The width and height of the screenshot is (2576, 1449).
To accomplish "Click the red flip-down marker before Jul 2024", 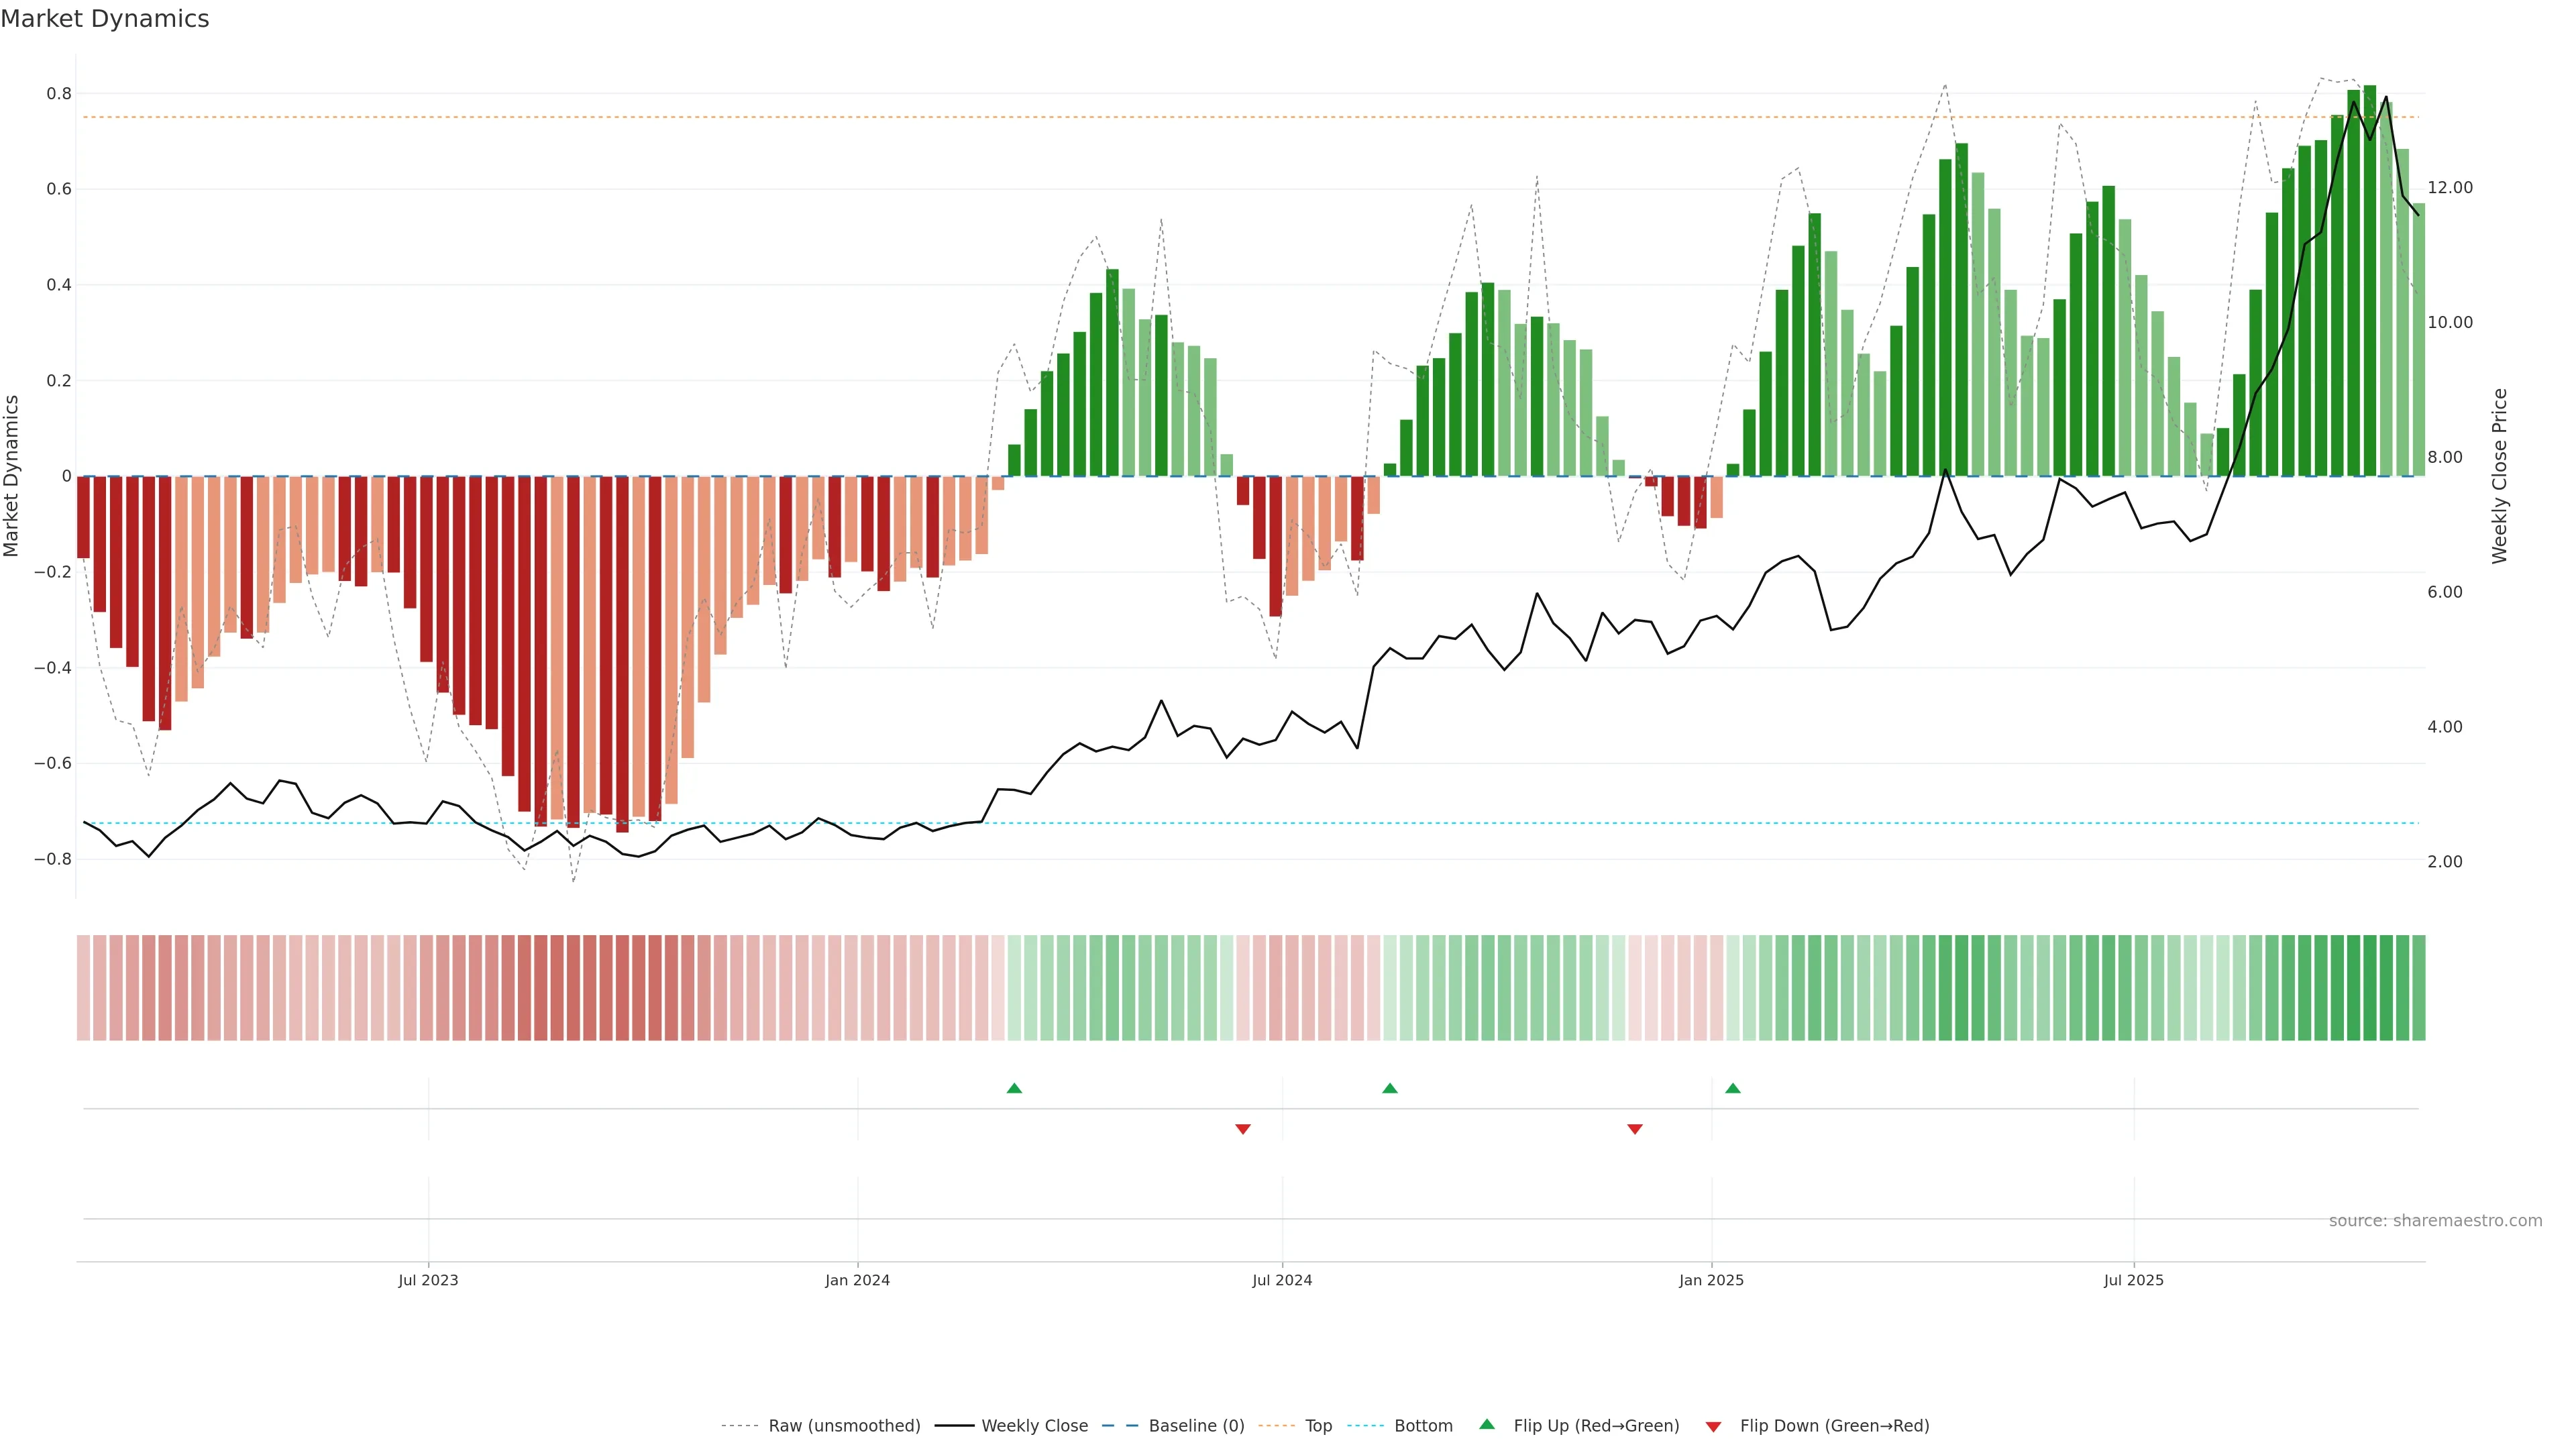I will point(1243,1129).
